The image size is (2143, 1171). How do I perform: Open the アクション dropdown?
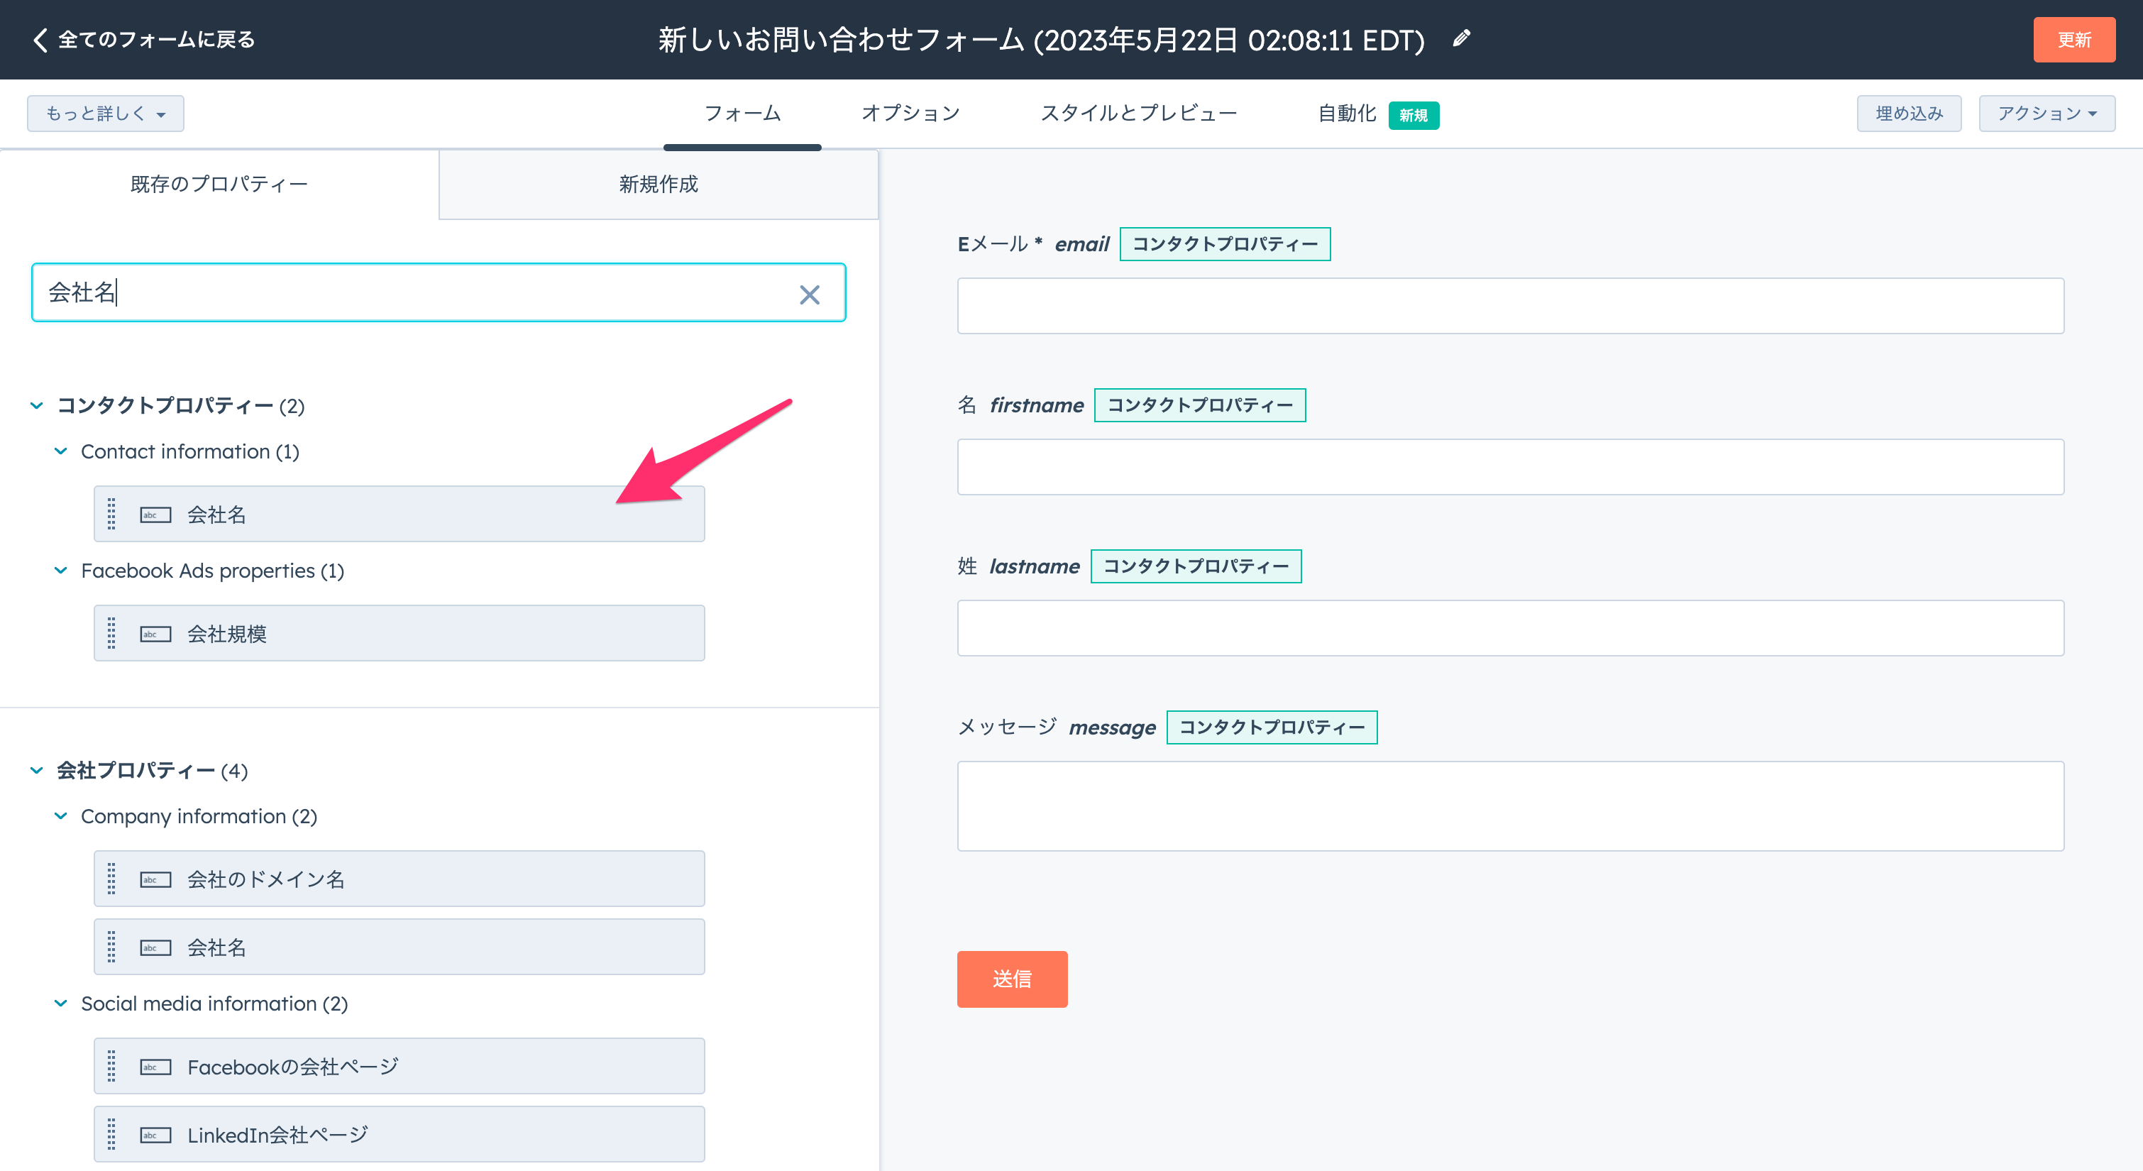tap(2046, 113)
